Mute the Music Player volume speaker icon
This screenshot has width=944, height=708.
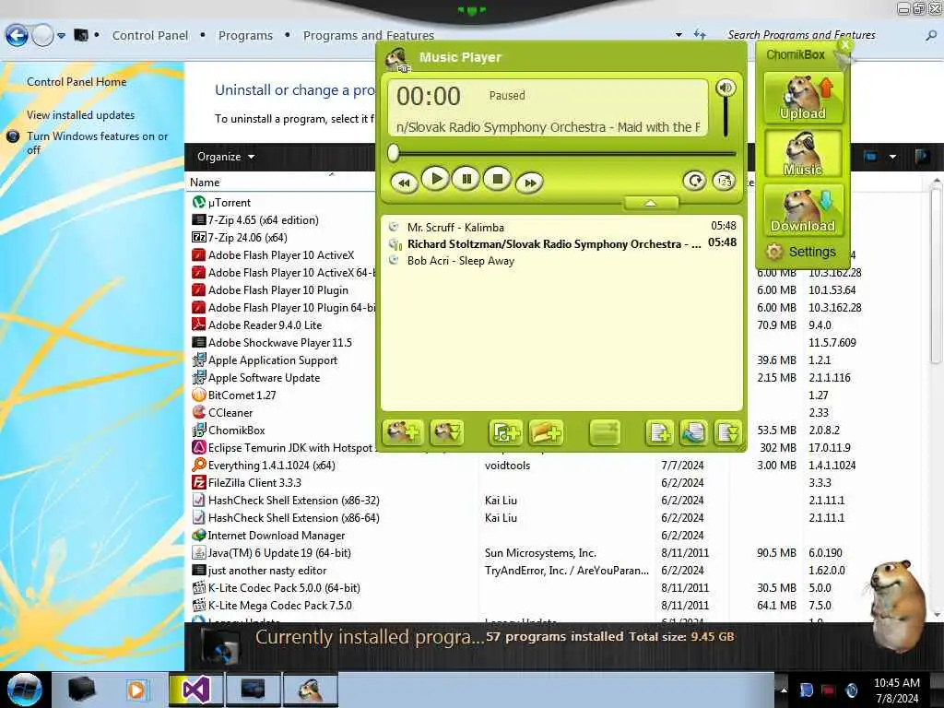726,88
